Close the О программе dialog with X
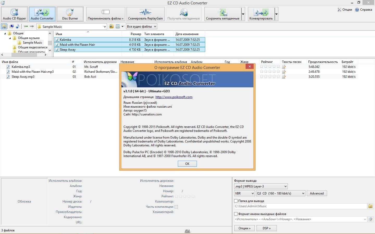375x234 pixels. pyautogui.click(x=249, y=67)
